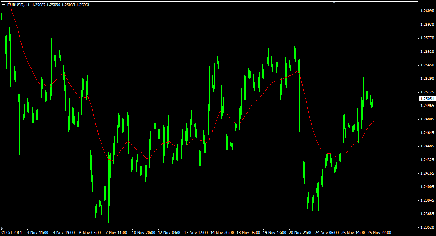This screenshot has width=436, height=236.
Task: Click the 1.26090 price scale label
Action: 427,11
